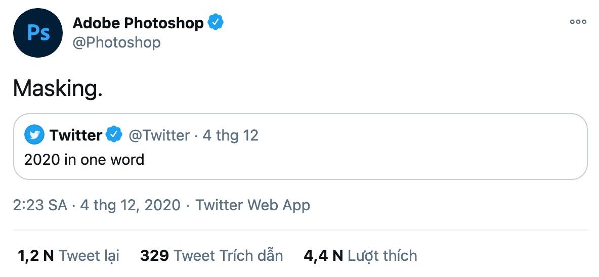Click the tweet timestamp 2:23 SA
This screenshot has height=277, width=599.
[x=40, y=205]
